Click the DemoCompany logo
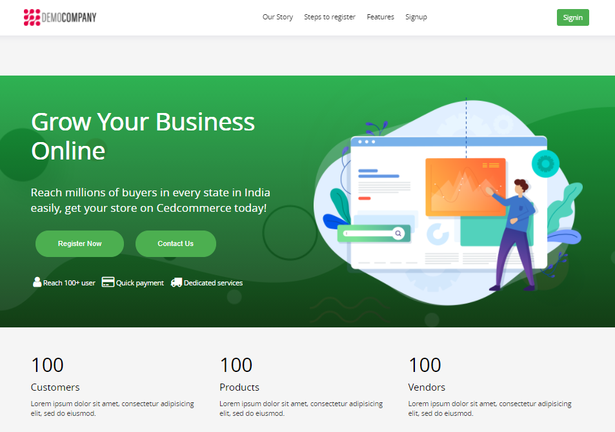This screenshot has height=432, width=615. coord(60,17)
